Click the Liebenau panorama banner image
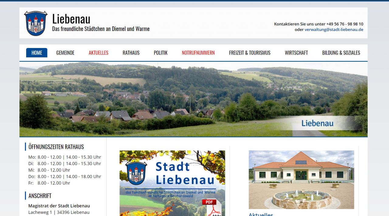The width and height of the screenshot is (389, 216). tap(193, 99)
